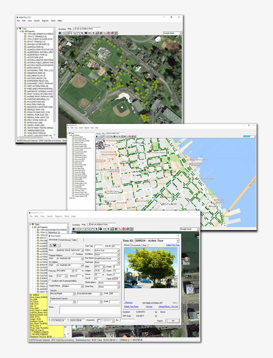Select the arrow pointer tool on toolbar

[x=96, y=229]
